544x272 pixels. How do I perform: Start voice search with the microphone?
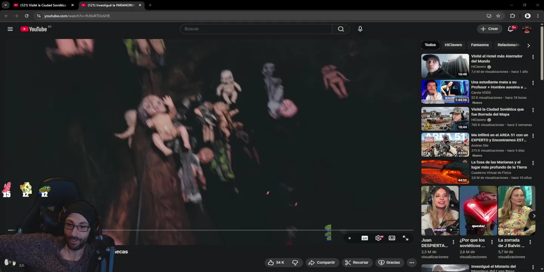[x=360, y=29]
